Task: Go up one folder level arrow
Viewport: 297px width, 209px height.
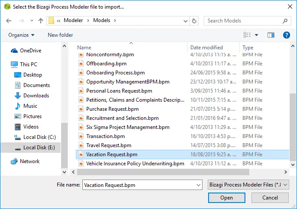Action: tap(41, 21)
